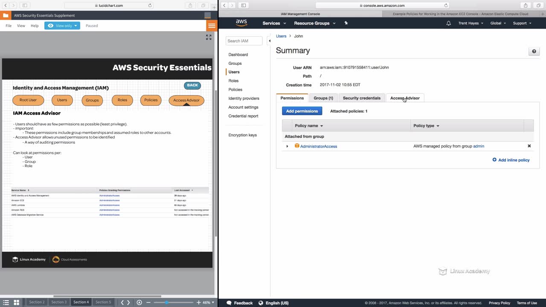Expand the AdministratorAccess policy row

pos(287,146)
